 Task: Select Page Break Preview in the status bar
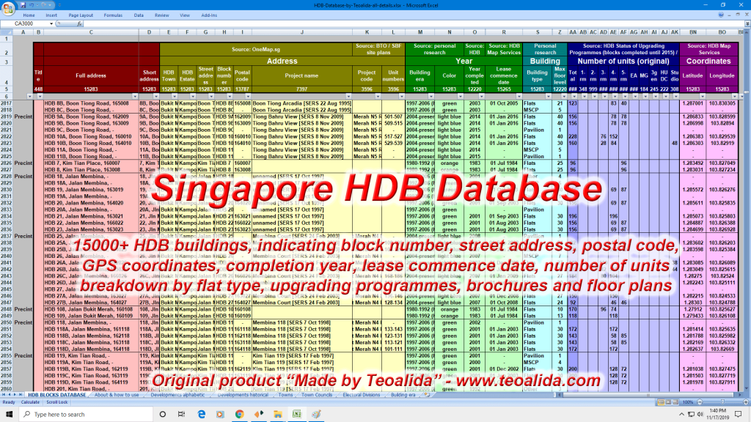point(676,401)
